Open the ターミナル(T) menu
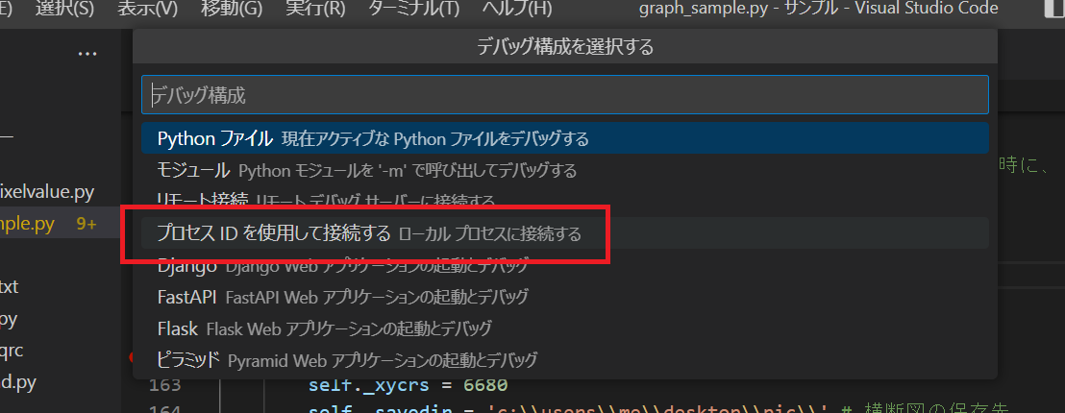 (413, 9)
